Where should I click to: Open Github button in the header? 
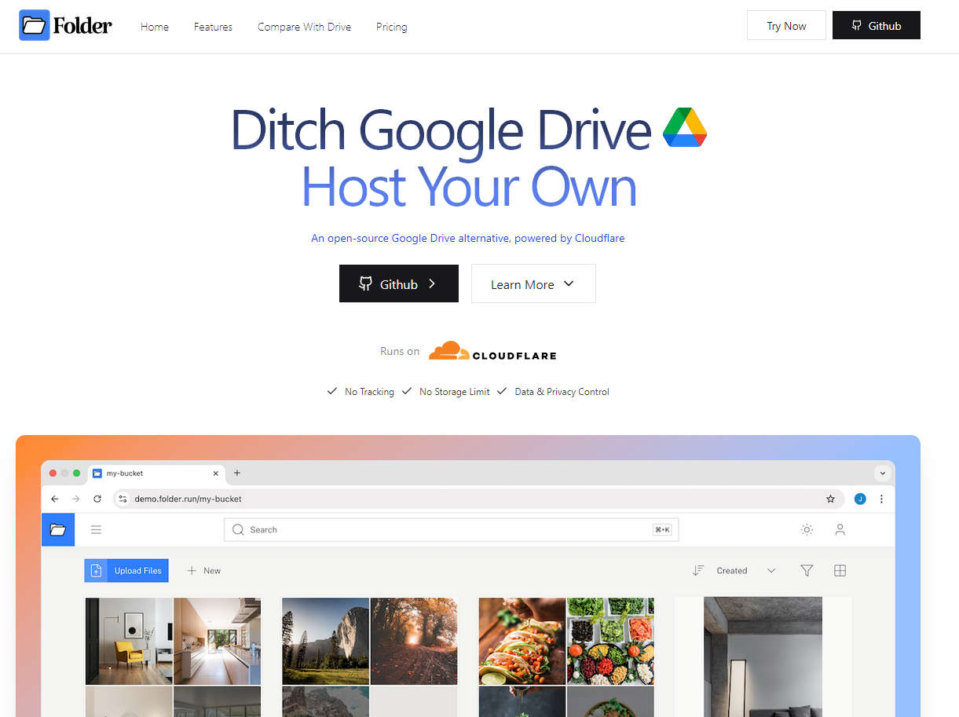pos(876,25)
